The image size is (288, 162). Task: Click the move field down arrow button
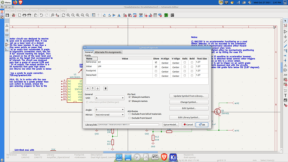(x=98, y=89)
